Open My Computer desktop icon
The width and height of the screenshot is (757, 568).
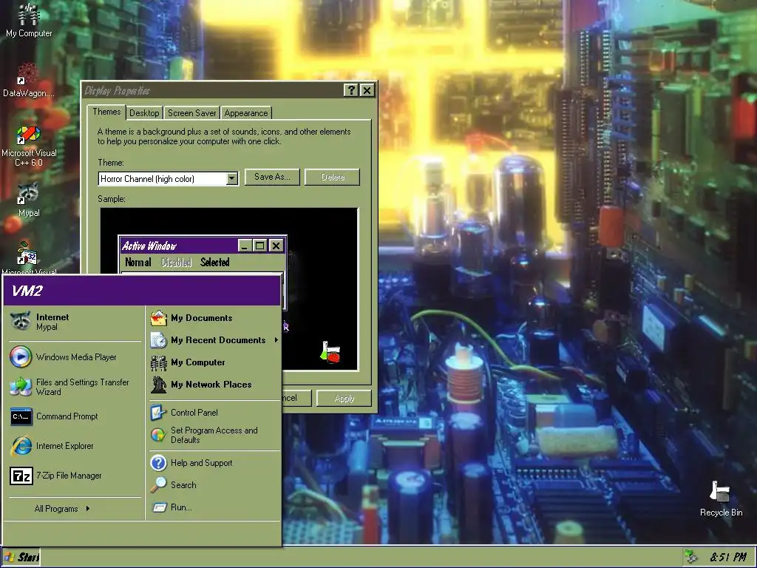29,19
